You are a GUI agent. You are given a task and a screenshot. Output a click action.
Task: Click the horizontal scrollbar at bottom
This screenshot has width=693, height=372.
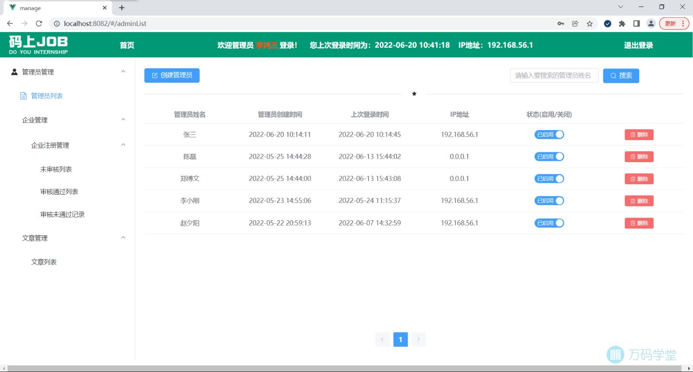point(346,368)
